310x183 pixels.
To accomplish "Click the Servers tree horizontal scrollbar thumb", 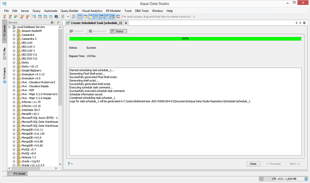I will coord(25,168).
